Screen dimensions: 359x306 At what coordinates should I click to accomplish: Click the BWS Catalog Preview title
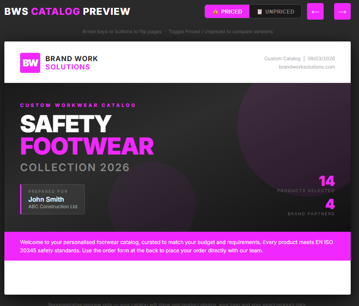(67, 11)
